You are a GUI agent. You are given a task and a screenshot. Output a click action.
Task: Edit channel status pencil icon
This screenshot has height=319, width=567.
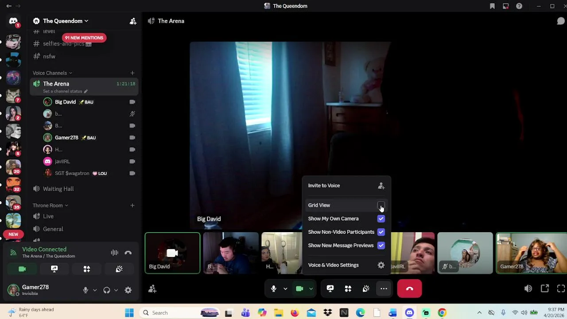pos(86,91)
